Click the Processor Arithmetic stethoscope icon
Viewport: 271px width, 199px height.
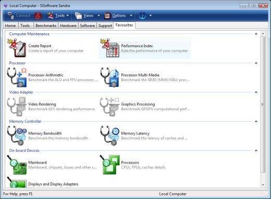tap(17, 77)
